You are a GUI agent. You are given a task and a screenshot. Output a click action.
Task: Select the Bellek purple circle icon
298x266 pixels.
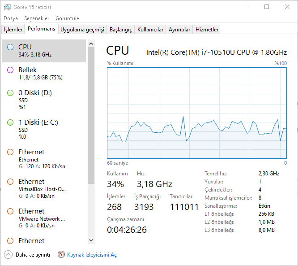pyautogui.click(x=10, y=70)
